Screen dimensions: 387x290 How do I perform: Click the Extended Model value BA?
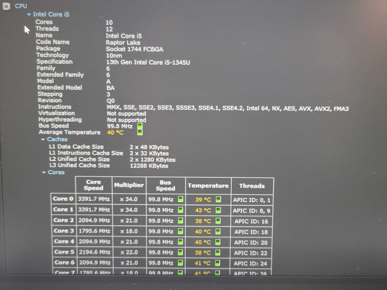point(111,88)
